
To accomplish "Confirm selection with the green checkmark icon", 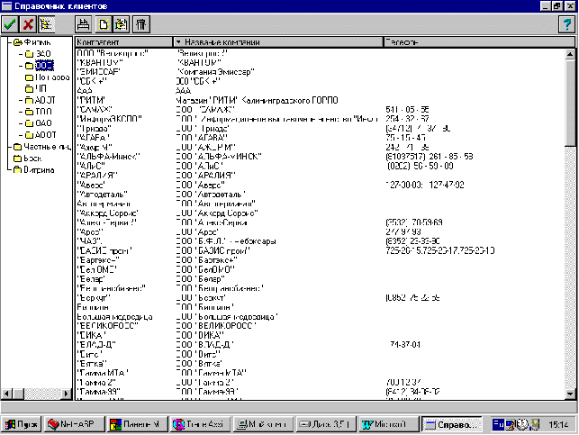I will point(10,24).
